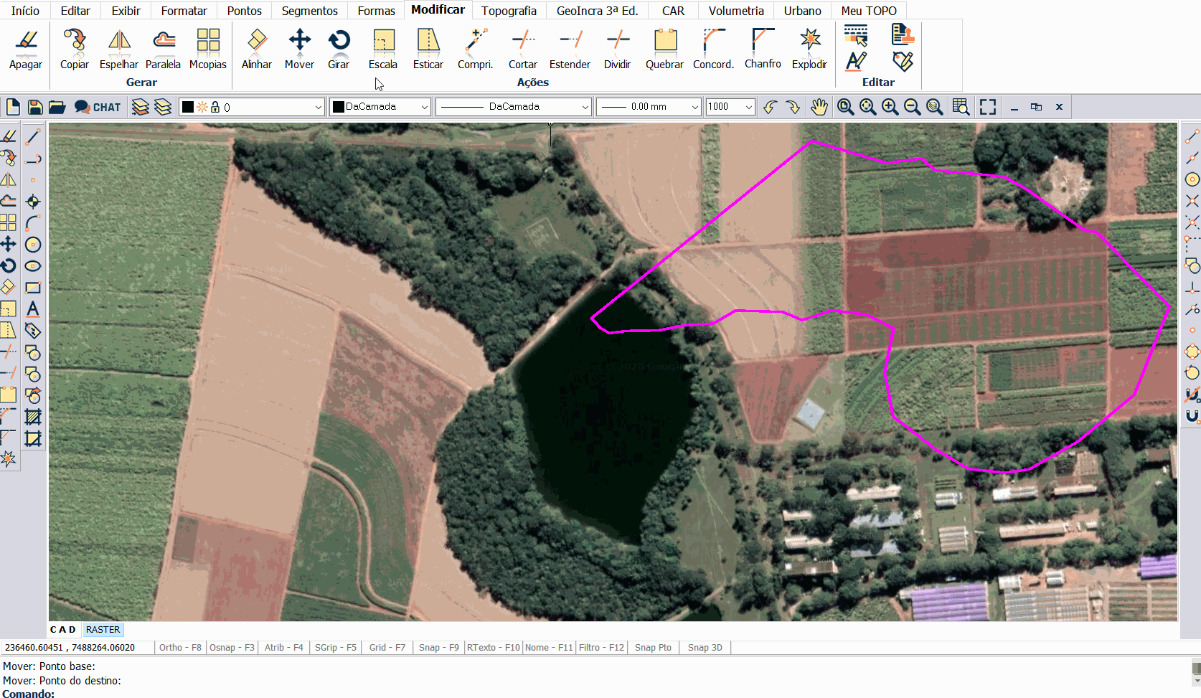Open the Topografia ribbon tab

pos(509,11)
